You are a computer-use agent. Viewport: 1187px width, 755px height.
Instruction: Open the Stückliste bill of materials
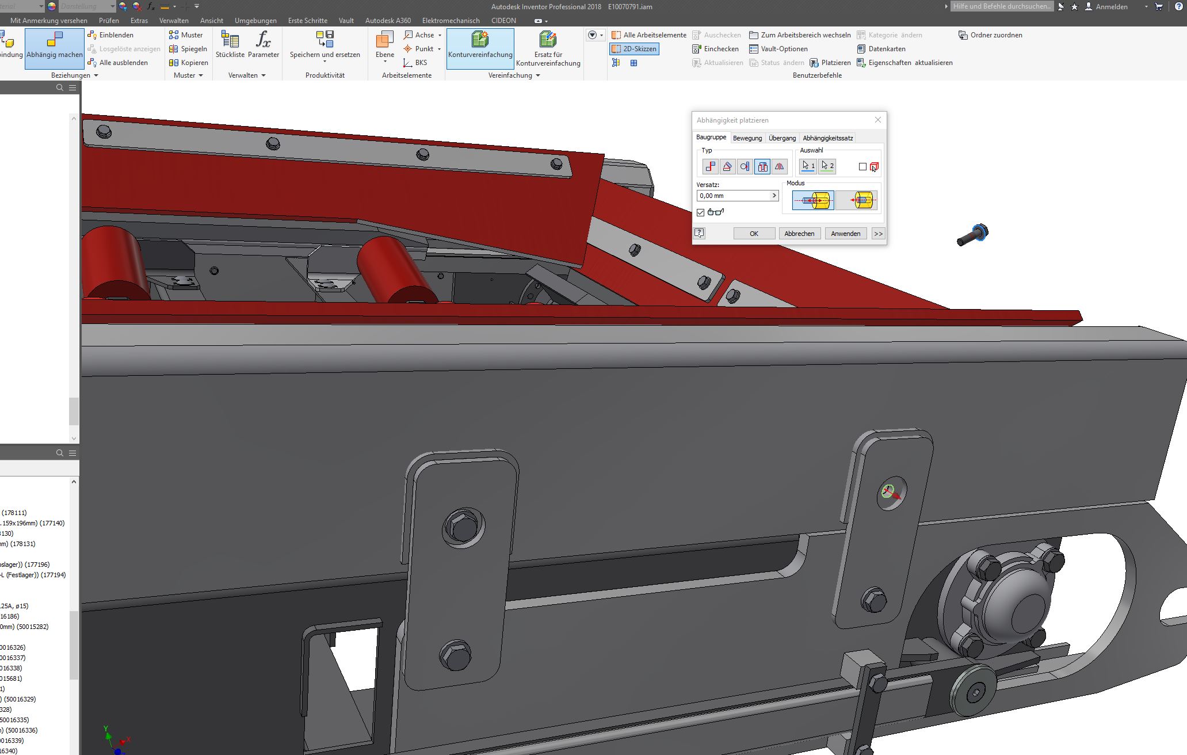(230, 45)
